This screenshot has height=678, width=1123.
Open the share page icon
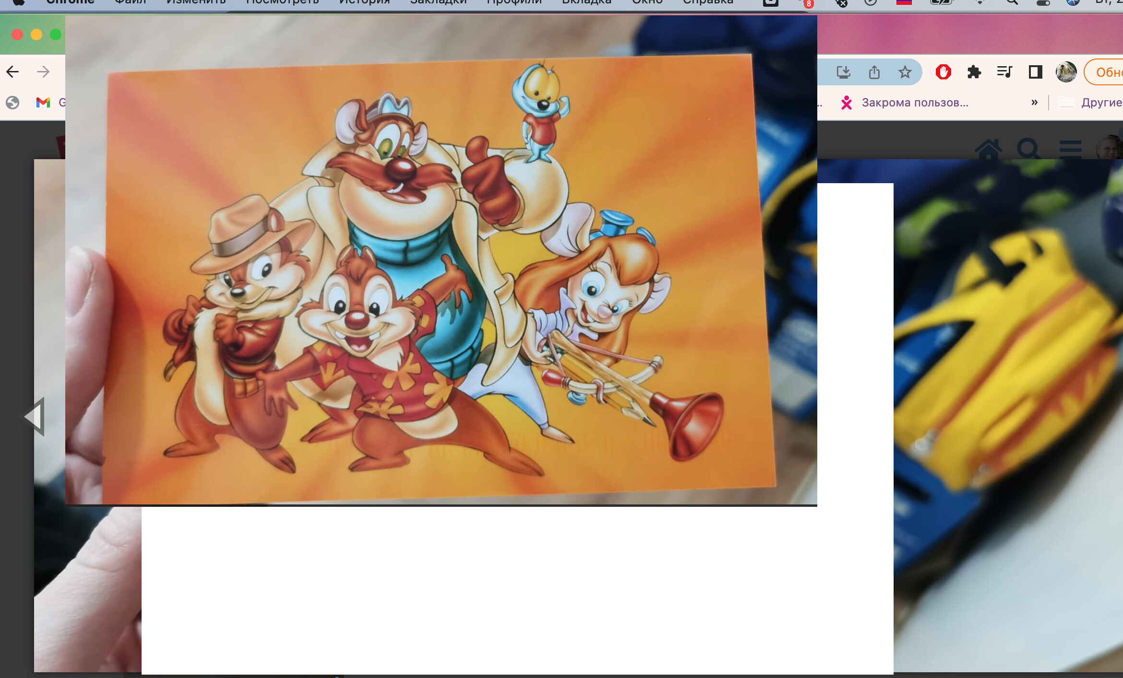coord(874,72)
